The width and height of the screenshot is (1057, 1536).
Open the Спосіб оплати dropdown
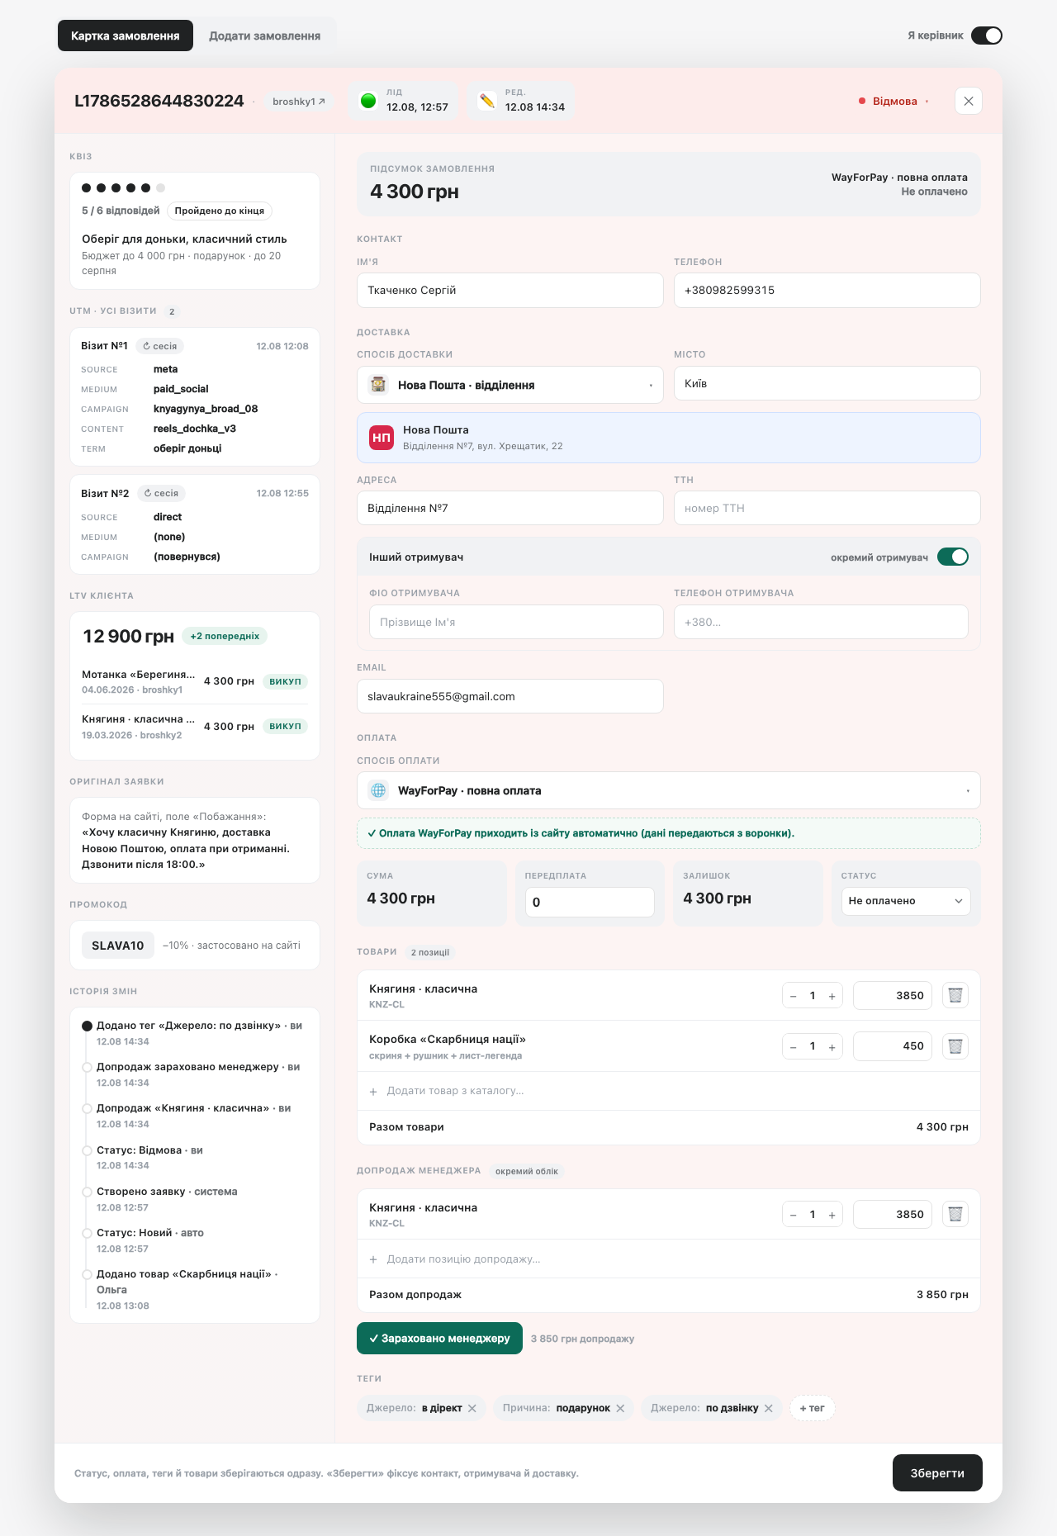pos(669,790)
